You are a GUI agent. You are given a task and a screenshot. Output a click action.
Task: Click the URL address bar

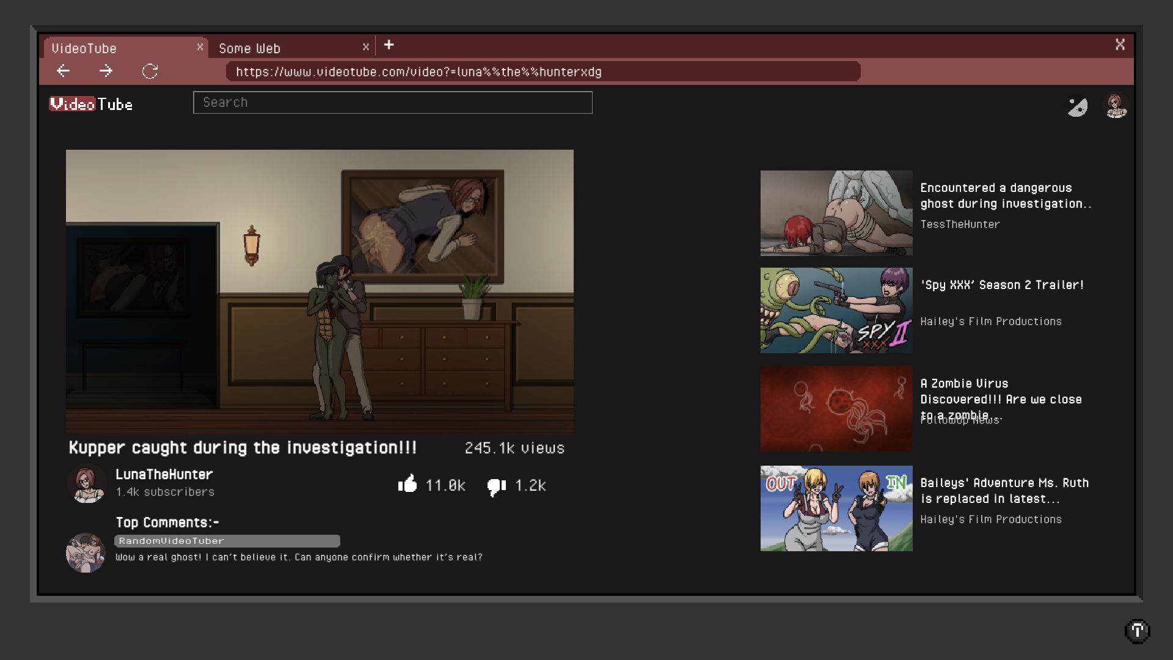click(x=543, y=71)
